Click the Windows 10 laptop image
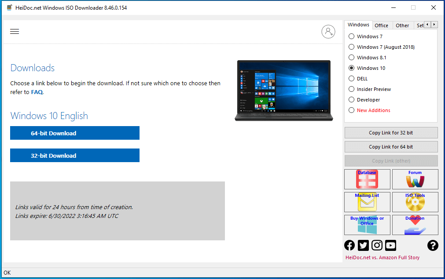Image resolution: width=445 pixels, height=279 pixels. coord(284,91)
